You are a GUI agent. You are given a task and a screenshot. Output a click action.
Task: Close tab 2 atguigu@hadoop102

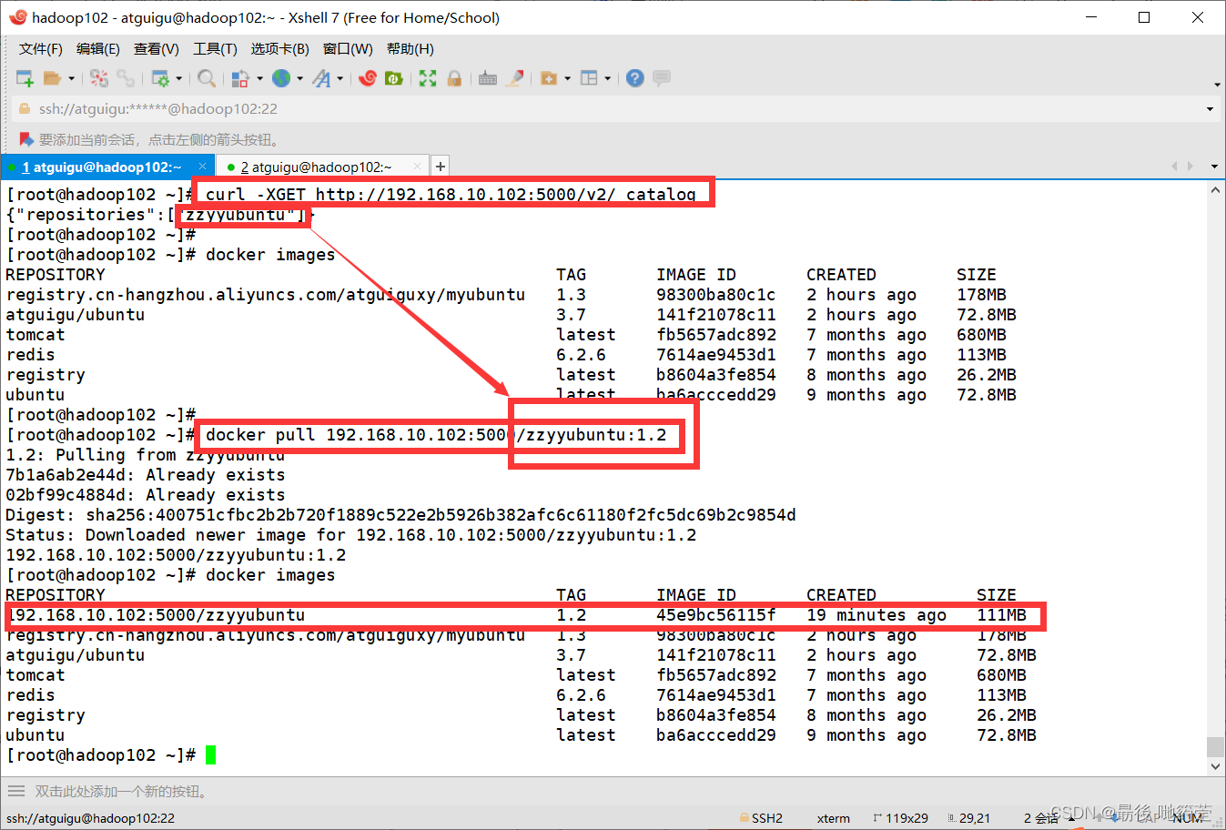click(417, 167)
